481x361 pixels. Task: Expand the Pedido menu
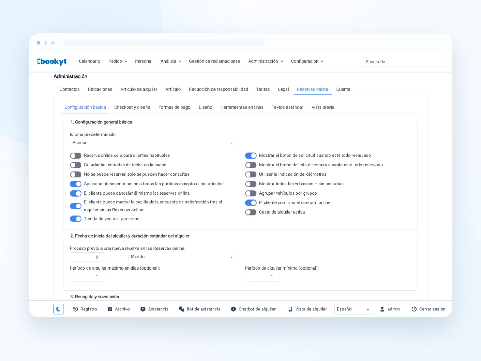tap(118, 61)
